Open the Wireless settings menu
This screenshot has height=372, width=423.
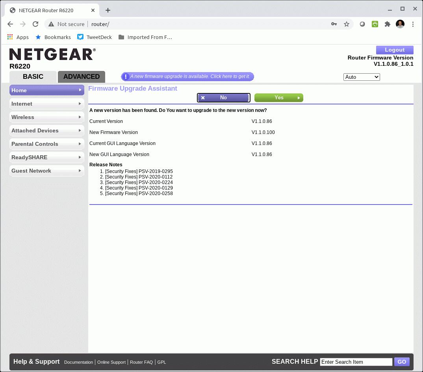(46, 117)
